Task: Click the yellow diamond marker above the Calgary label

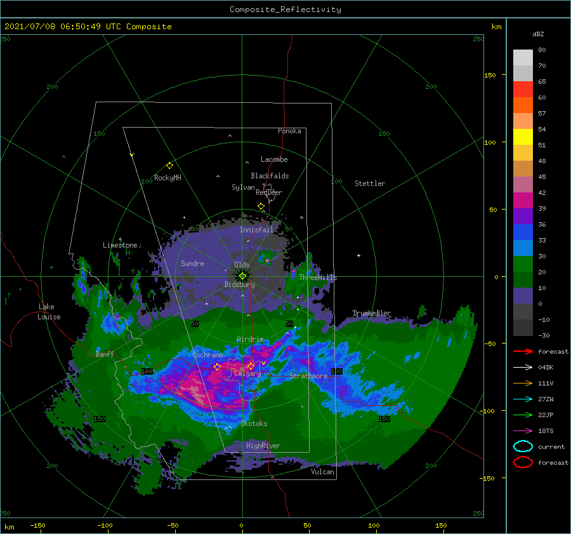Action: (x=251, y=366)
